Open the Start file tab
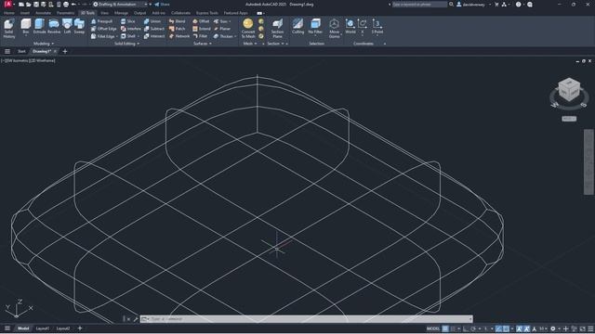Viewport: 595px width, 334px height. tap(21, 52)
